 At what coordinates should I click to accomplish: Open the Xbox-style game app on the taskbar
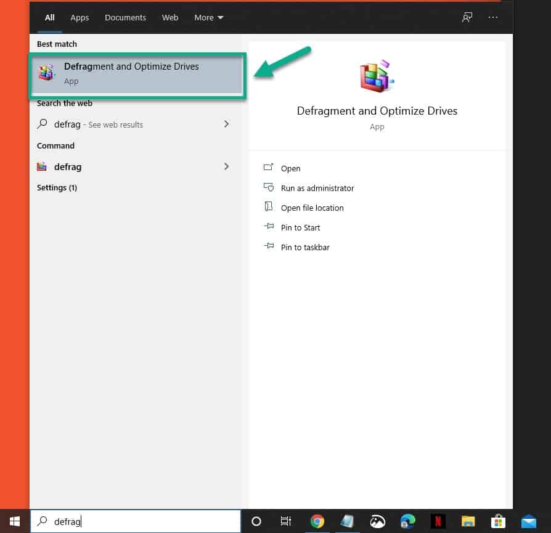tap(377, 521)
